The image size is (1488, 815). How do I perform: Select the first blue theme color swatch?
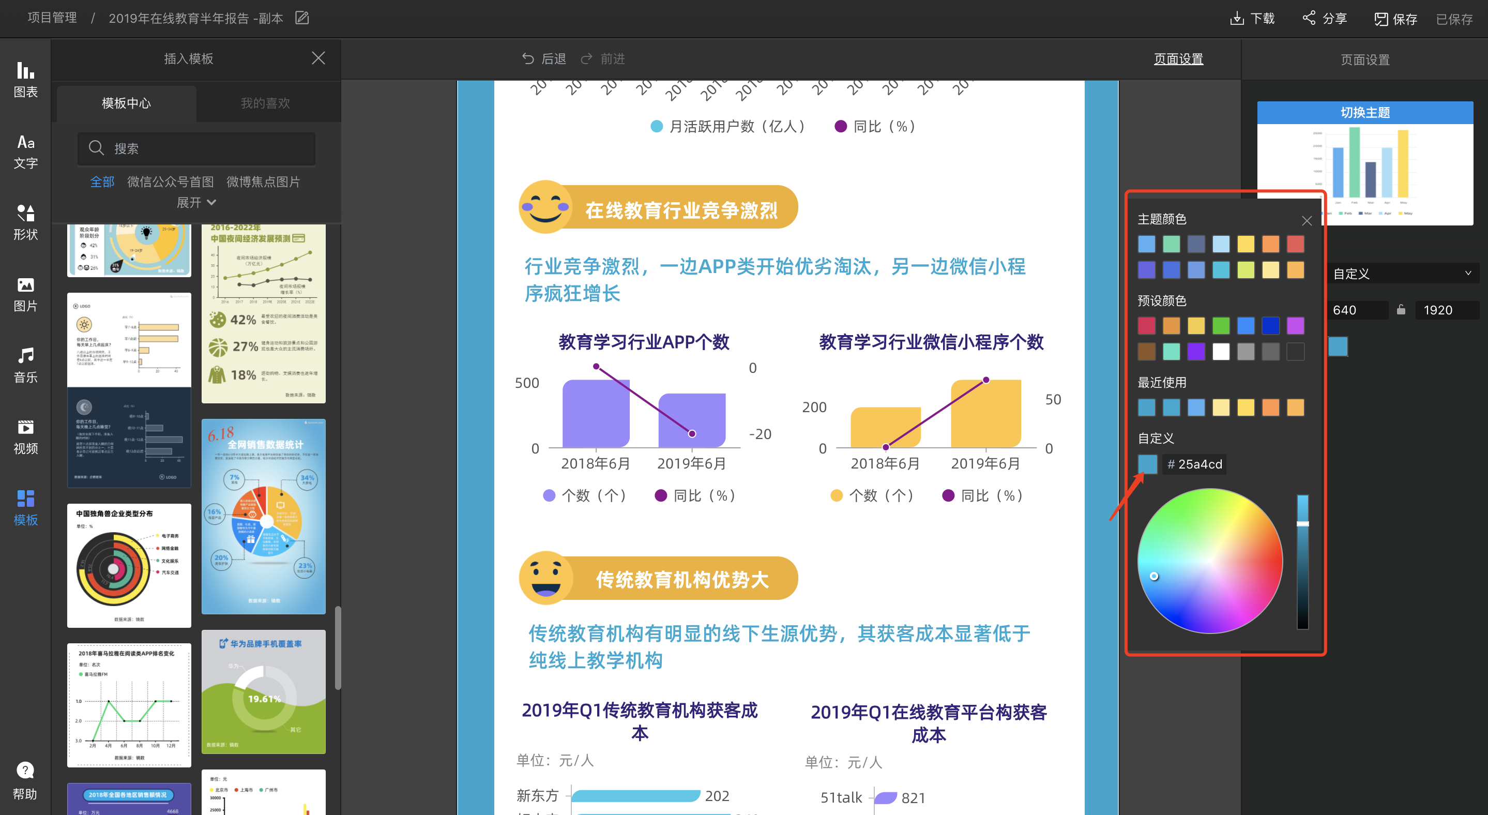coord(1147,244)
